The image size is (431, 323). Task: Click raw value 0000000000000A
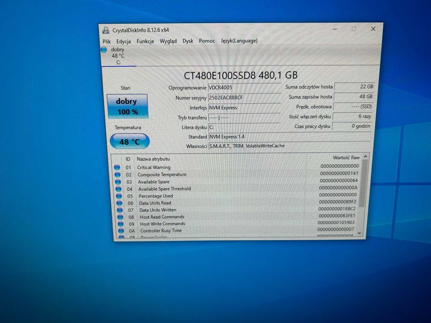click(338, 188)
